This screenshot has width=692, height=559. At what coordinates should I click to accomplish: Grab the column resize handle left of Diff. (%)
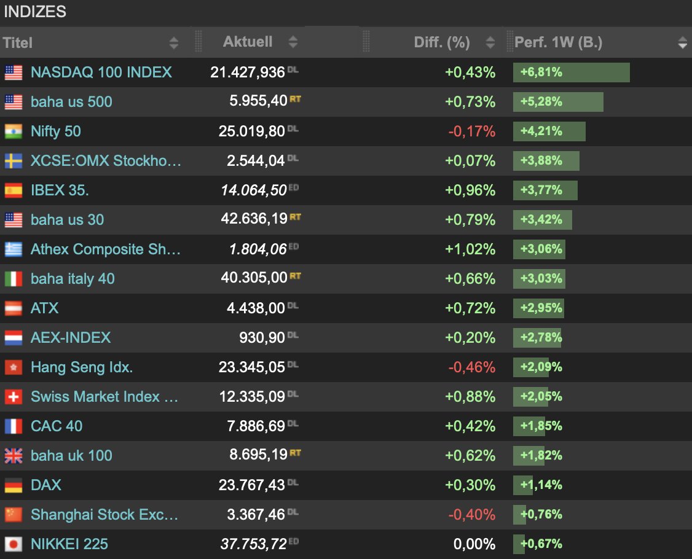click(x=366, y=42)
